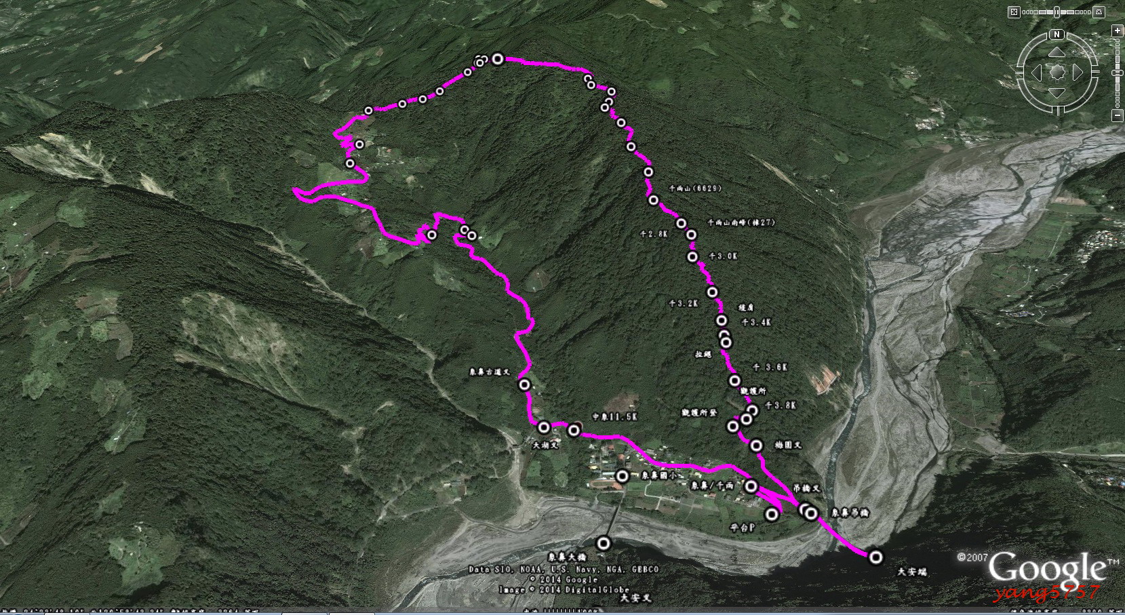1125x615 pixels.
Task: Select the 梅園叉 waypoint marker
Action: [x=757, y=445]
